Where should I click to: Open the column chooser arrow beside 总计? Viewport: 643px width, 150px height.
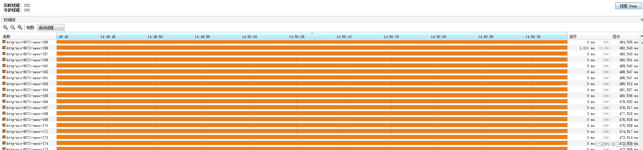tap(641, 36)
